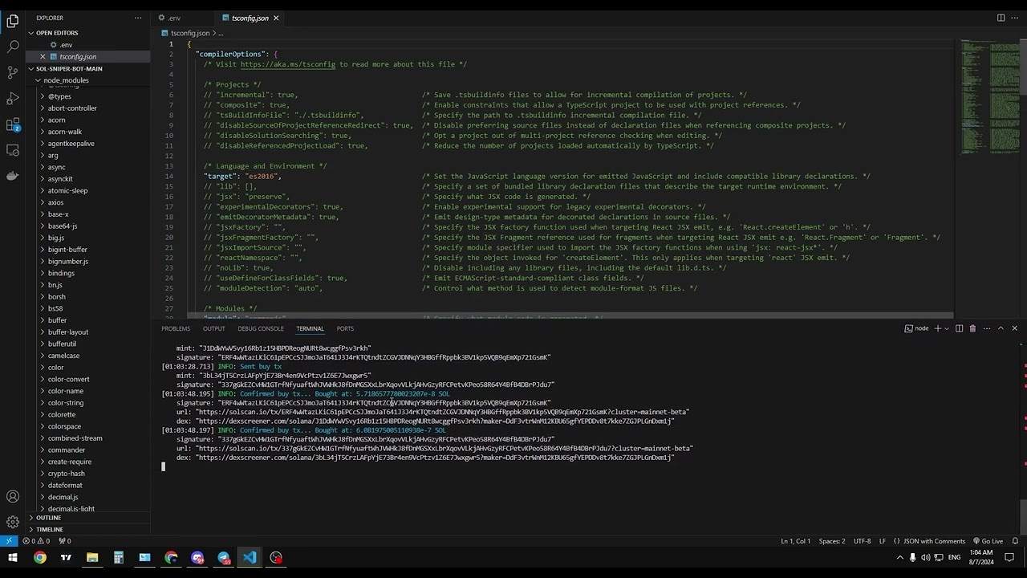Select the node terminal instance

pos(916,328)
